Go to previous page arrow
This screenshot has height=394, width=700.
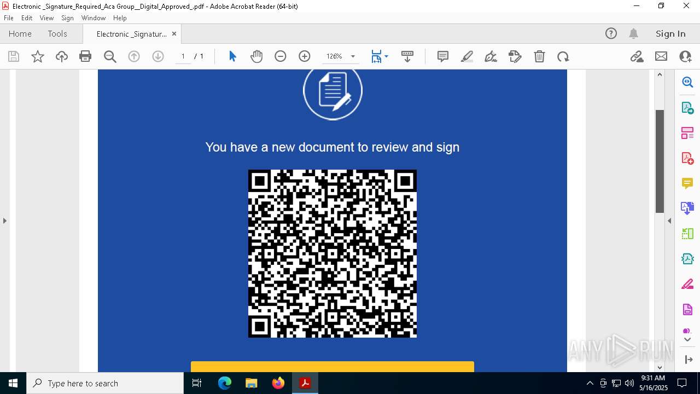(x=134, y=56)
